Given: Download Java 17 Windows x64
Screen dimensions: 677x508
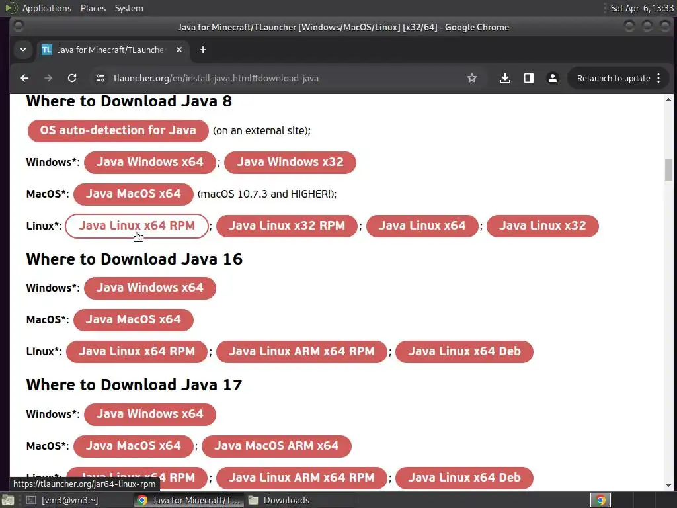Looking at the screenshot, I should click(x=150, y=415).
